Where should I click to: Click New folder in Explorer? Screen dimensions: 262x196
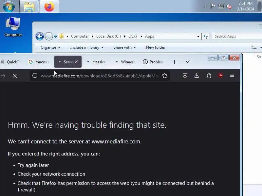156,47
